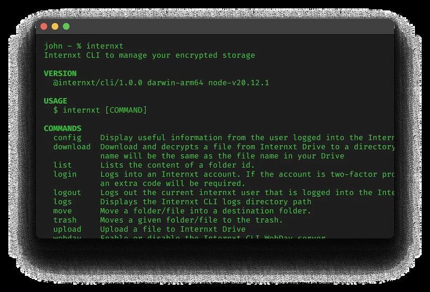This screenshot has height=292, width=430.
Task: Click the 'logs' command text
Action: (x=62, y=202)
